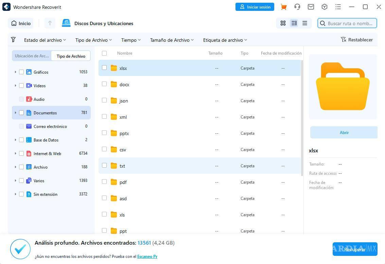Screen dimensions: 385x264
Task: Select all files via header checkbox
Action: coord(104,53)
